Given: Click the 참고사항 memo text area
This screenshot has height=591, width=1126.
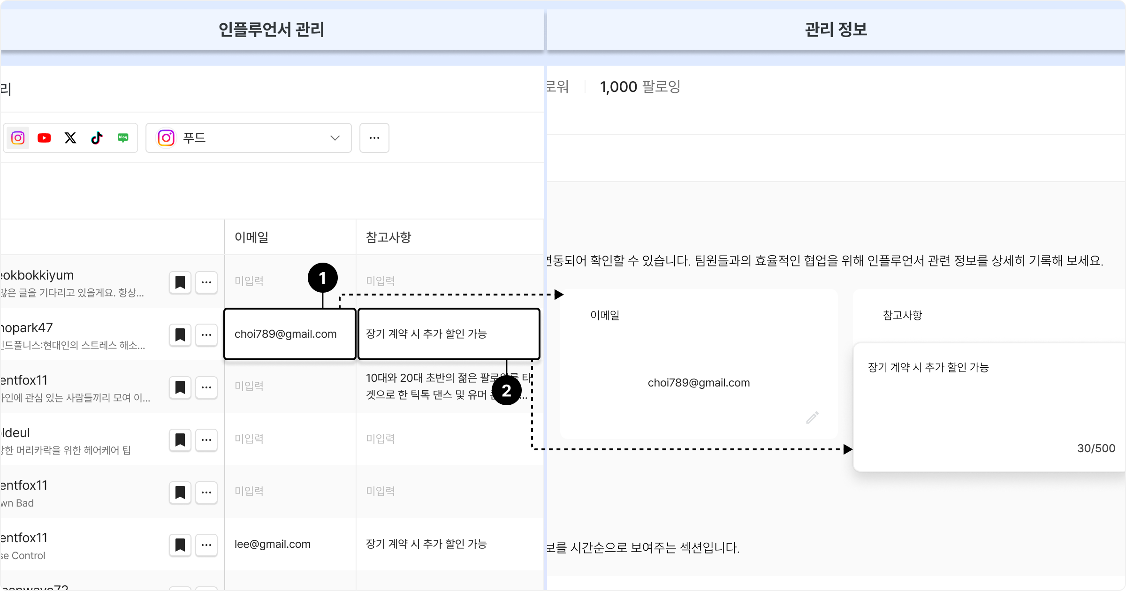Looking at the screenshot, I should click(x=985, y=403).
